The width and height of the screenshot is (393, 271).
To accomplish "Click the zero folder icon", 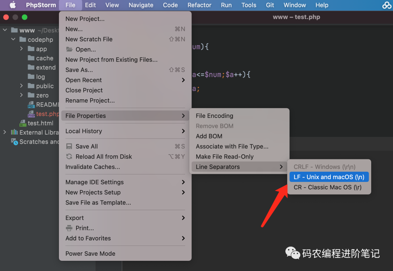I will pos(31,95).
